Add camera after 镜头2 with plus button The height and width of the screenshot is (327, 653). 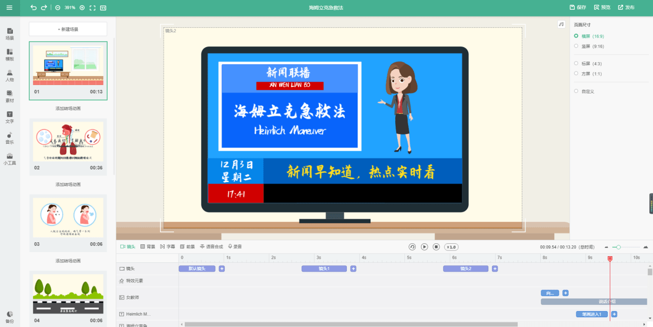click(495, 268)
